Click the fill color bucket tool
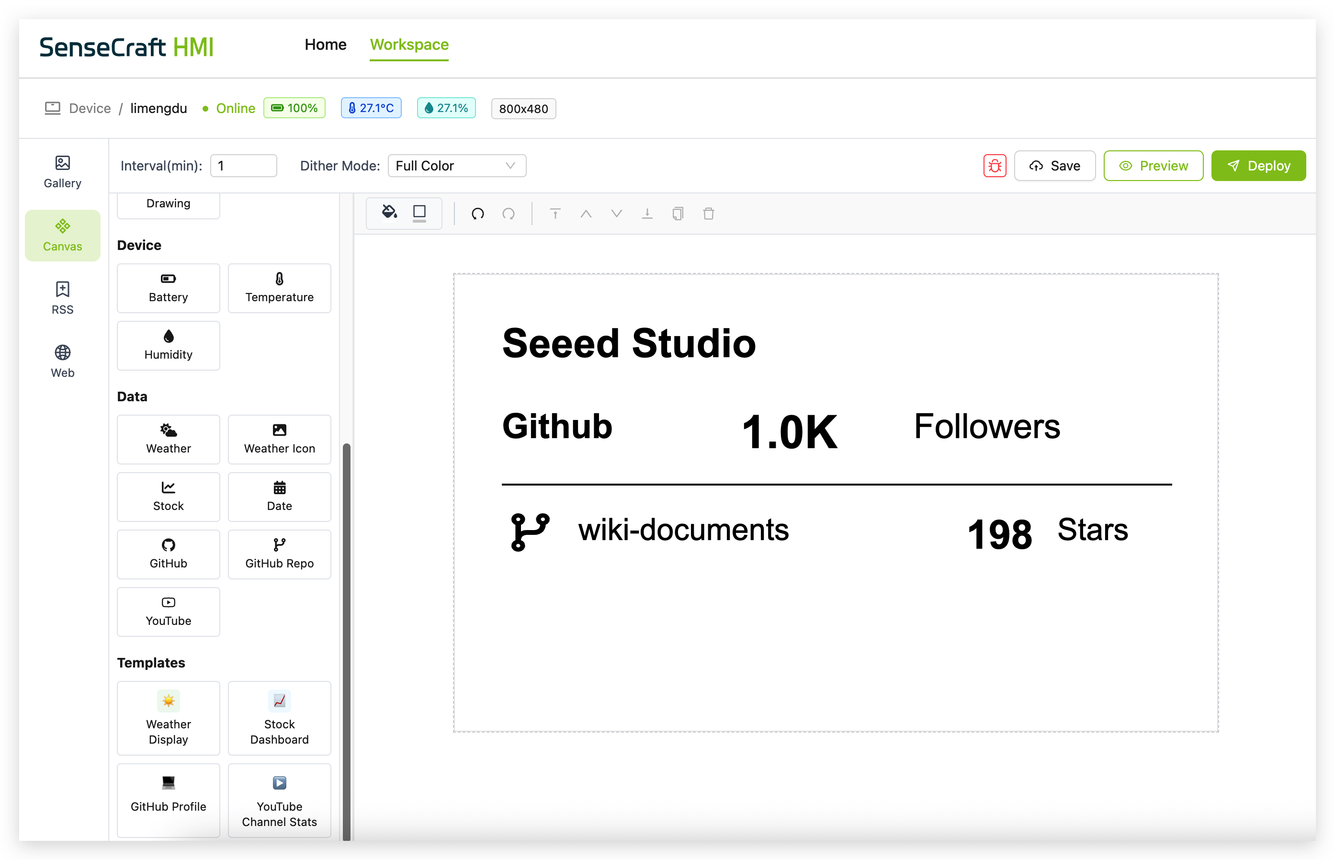The height and width of the screenshot is (860, 1335). [389, 212]
